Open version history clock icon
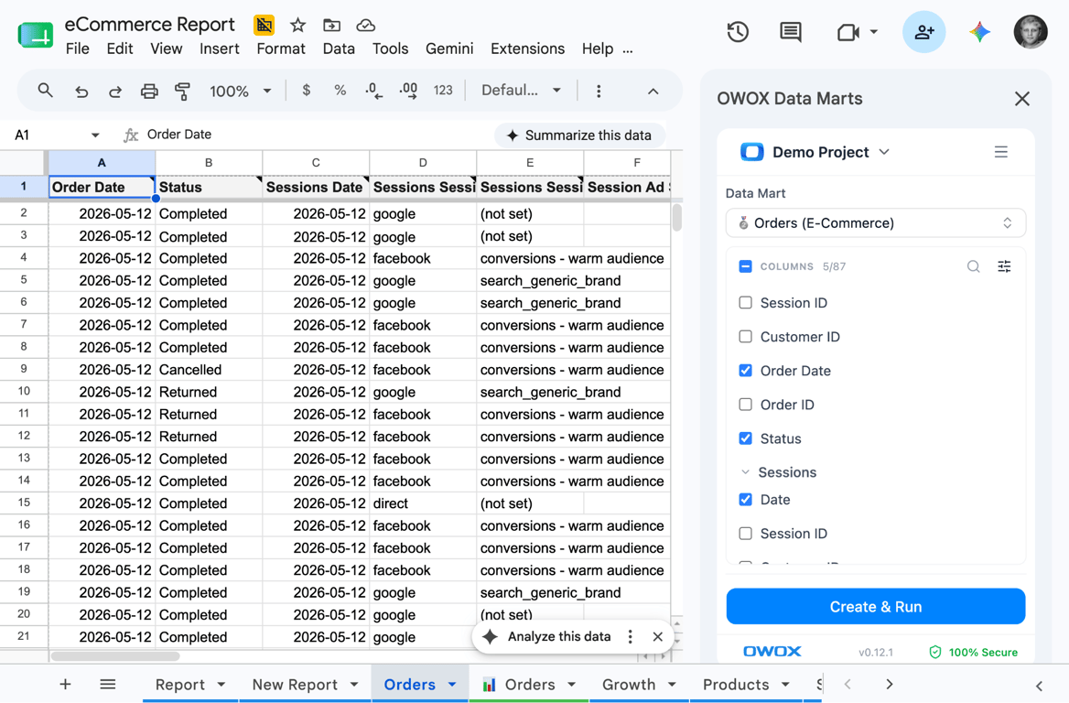Viewport: 1069px width, 703px height. 738,32
